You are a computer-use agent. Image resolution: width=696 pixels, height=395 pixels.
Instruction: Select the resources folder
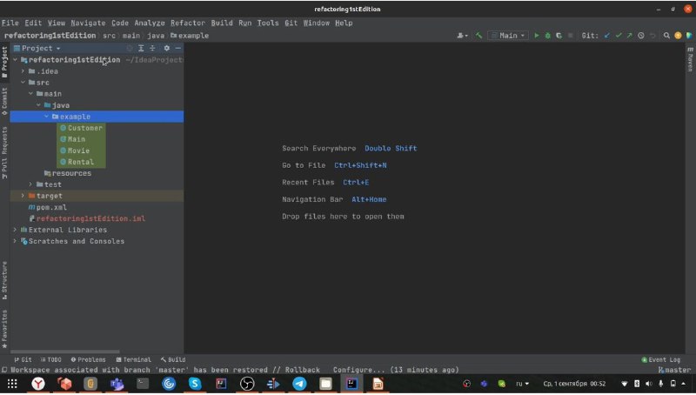[x=68, y=173]
